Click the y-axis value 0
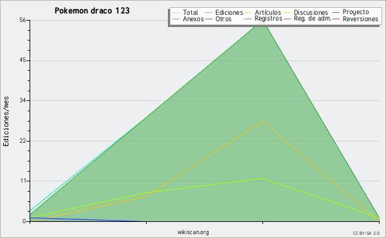This screenshot has height=238, width=386. coord(24,221)
